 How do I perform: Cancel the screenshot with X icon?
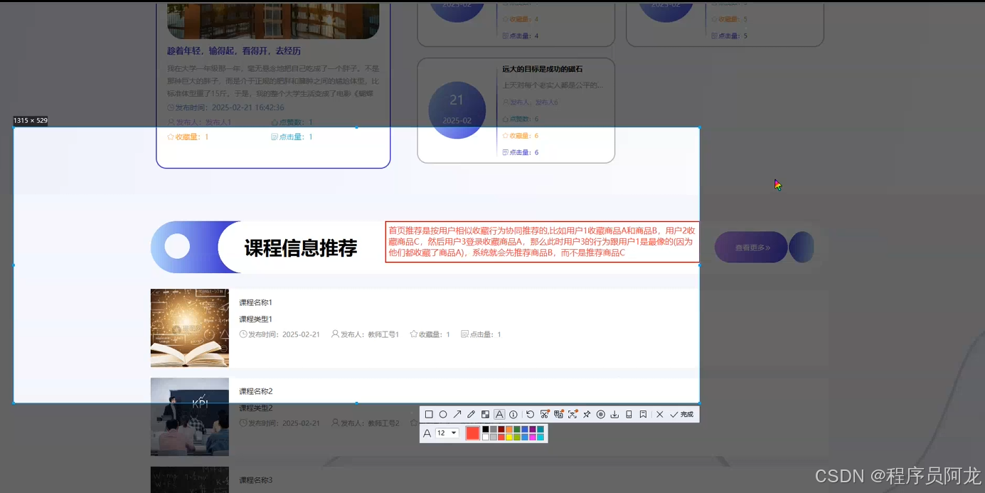[660, 414]
